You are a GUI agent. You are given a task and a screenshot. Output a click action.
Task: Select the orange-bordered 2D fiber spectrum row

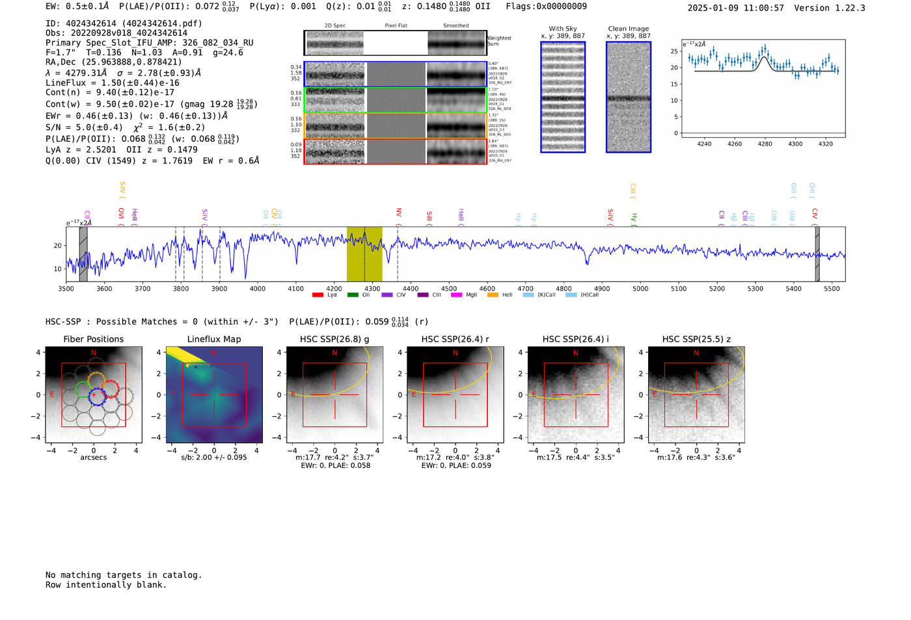[396, 126]
